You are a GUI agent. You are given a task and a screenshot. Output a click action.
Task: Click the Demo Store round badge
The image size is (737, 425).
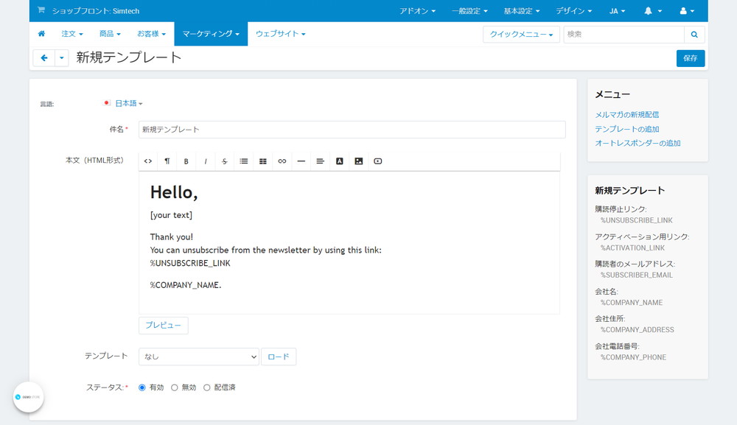coord(28,397)
